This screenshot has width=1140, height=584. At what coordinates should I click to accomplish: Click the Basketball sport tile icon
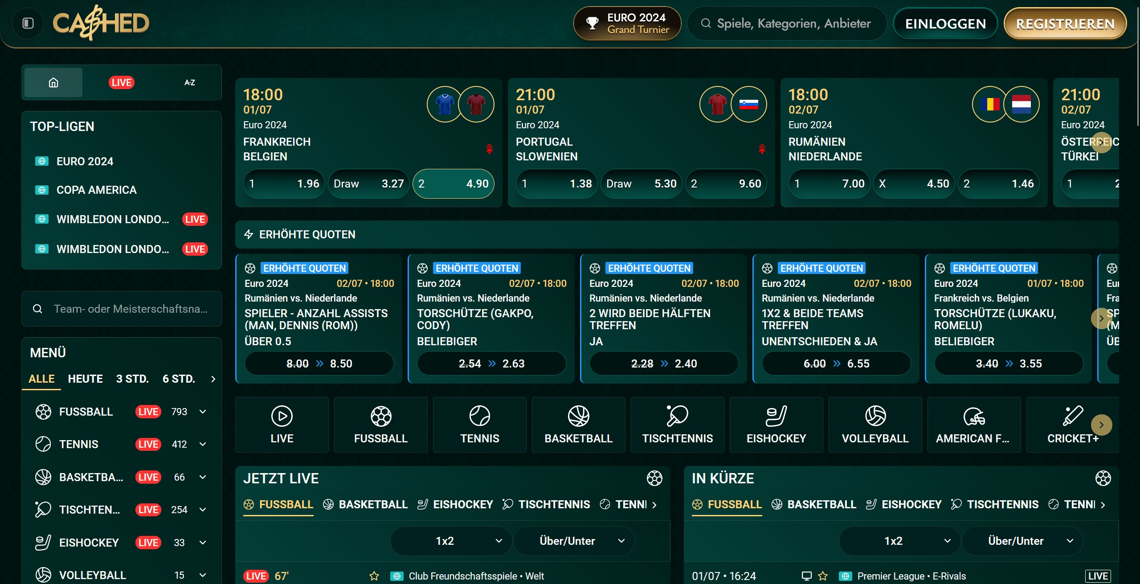578,416
